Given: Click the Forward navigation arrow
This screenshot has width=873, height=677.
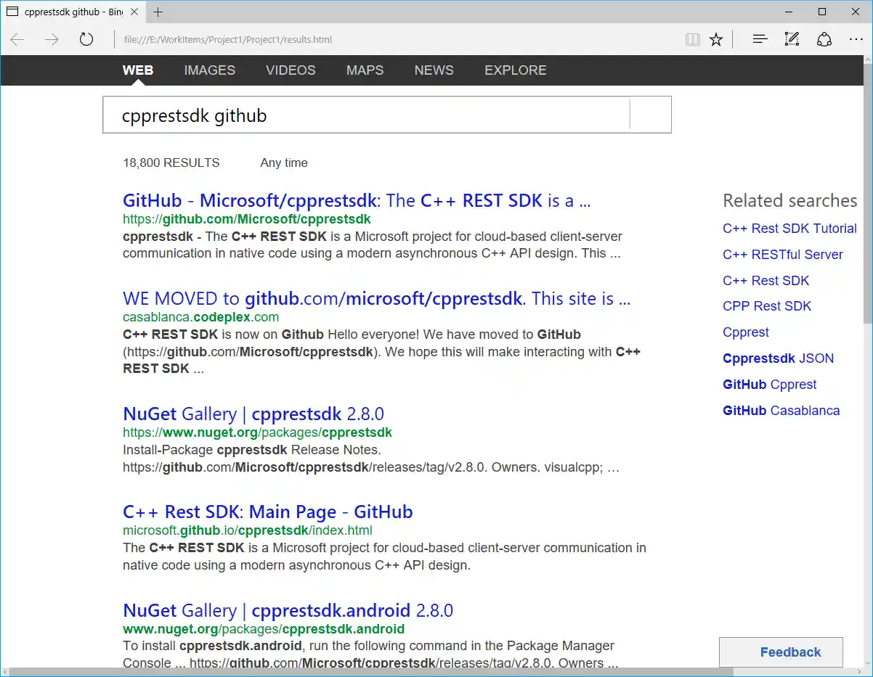Looking at the screenshot, I should 52,39.
